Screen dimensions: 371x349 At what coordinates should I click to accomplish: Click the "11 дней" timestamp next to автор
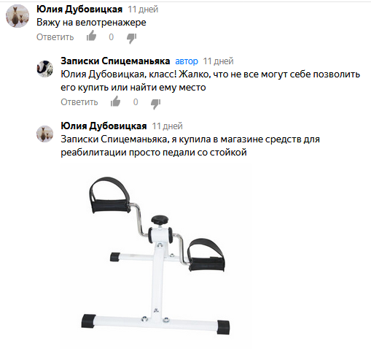218,61
